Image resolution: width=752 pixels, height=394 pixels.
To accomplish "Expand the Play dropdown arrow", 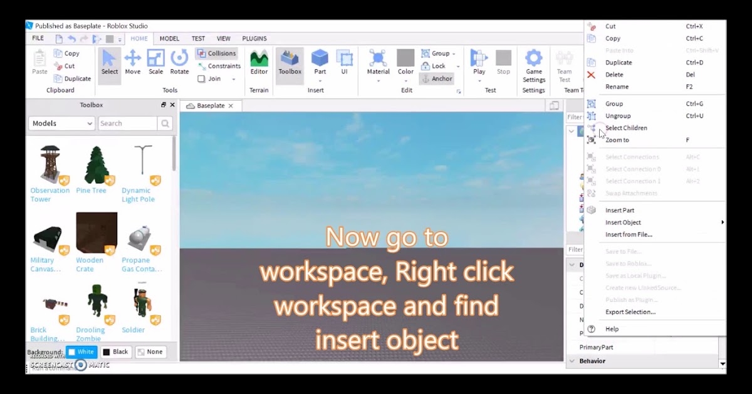I will 479,80.
